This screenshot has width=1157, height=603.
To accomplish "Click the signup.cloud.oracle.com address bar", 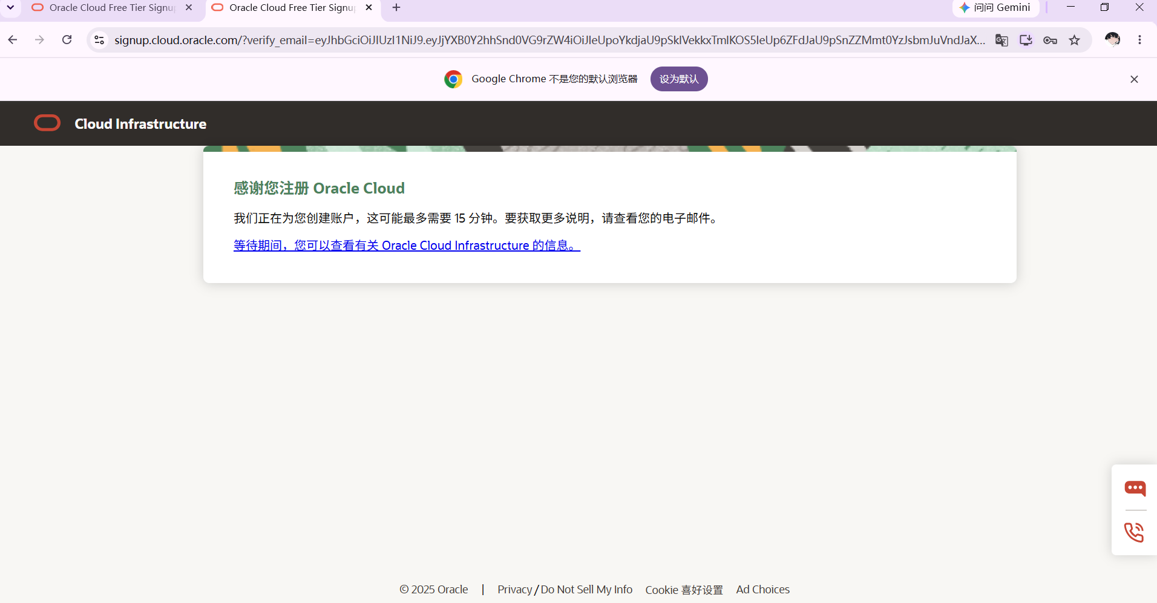I will pyautogui.click(x=549, y=40).
